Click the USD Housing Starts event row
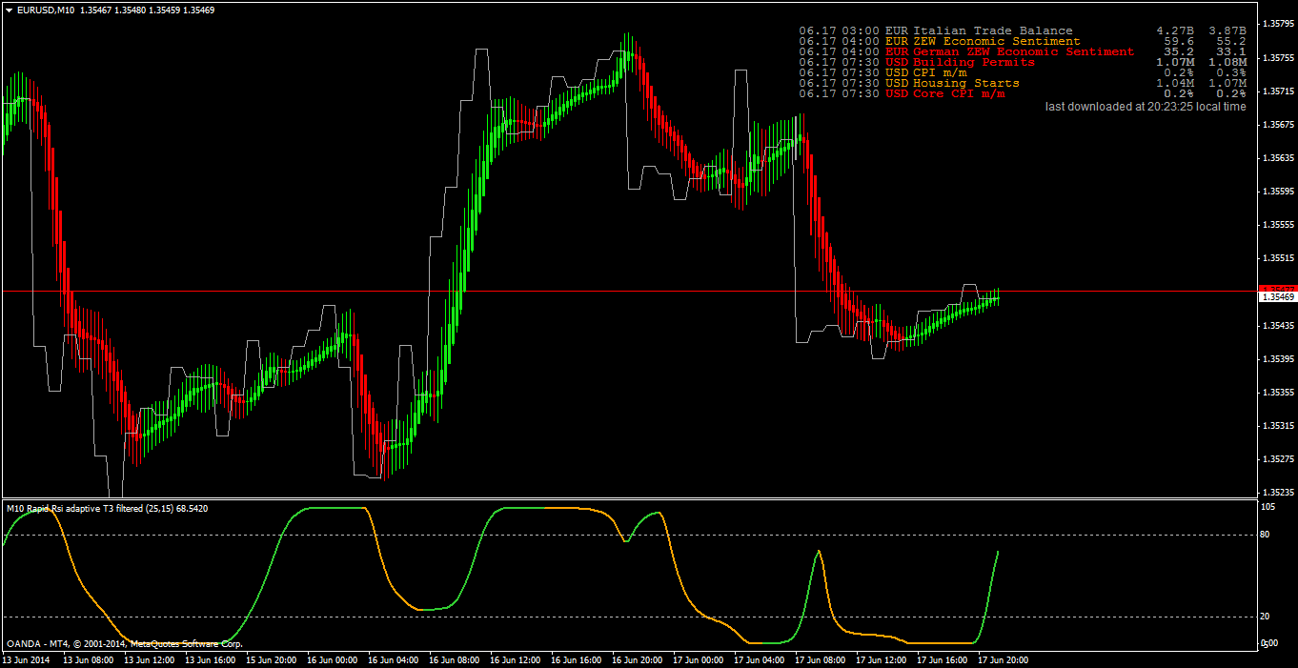The height and width of the screenshot is (668, 1298). pyautogui.click(x=1023, y=84)
